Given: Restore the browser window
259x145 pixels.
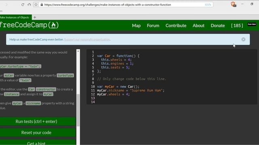Looking at the screenshot, I should [252, 4].
